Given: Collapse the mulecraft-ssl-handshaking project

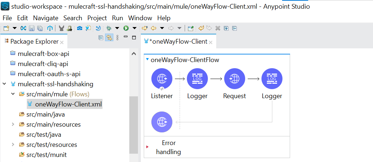Looking at the screenshot, I should point(4,84).
